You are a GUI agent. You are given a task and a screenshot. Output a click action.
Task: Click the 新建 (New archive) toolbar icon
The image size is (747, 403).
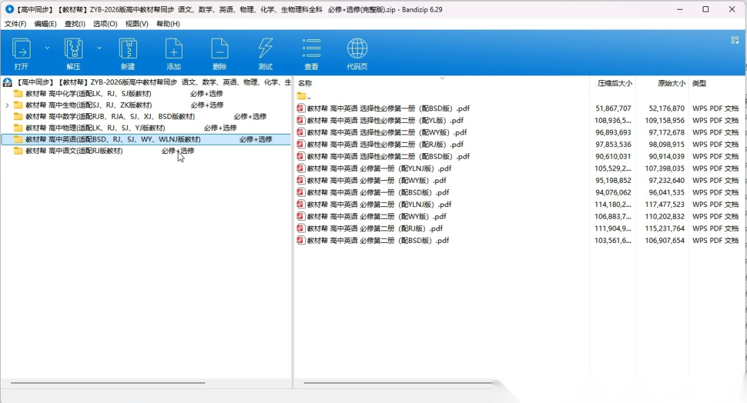coord(128,49)
